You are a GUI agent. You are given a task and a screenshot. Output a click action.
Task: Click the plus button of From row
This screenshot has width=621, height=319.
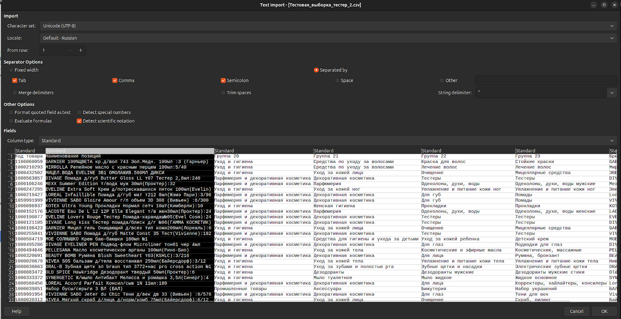click(80, 50)
